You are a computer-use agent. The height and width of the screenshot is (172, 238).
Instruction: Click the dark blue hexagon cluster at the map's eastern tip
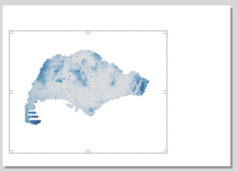click(x=142, y=87)
